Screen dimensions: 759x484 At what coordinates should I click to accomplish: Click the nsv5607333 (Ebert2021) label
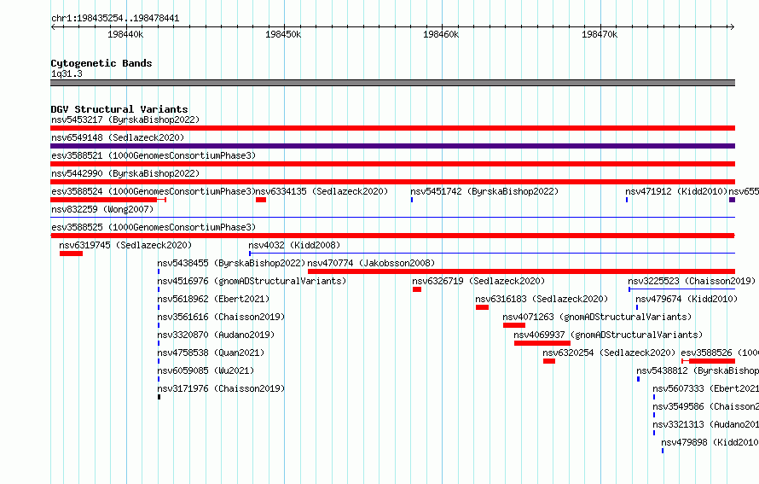(x=706, y=388)
